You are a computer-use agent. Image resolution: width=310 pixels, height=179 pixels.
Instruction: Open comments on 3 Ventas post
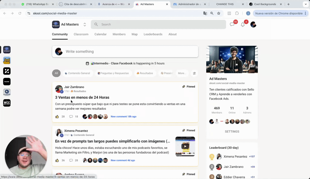[71, 117]
